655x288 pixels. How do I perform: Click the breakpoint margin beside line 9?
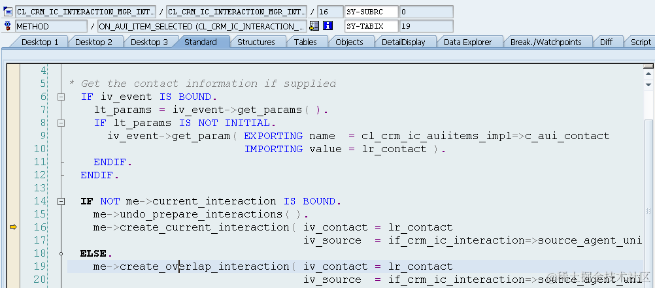coord(13,136)
